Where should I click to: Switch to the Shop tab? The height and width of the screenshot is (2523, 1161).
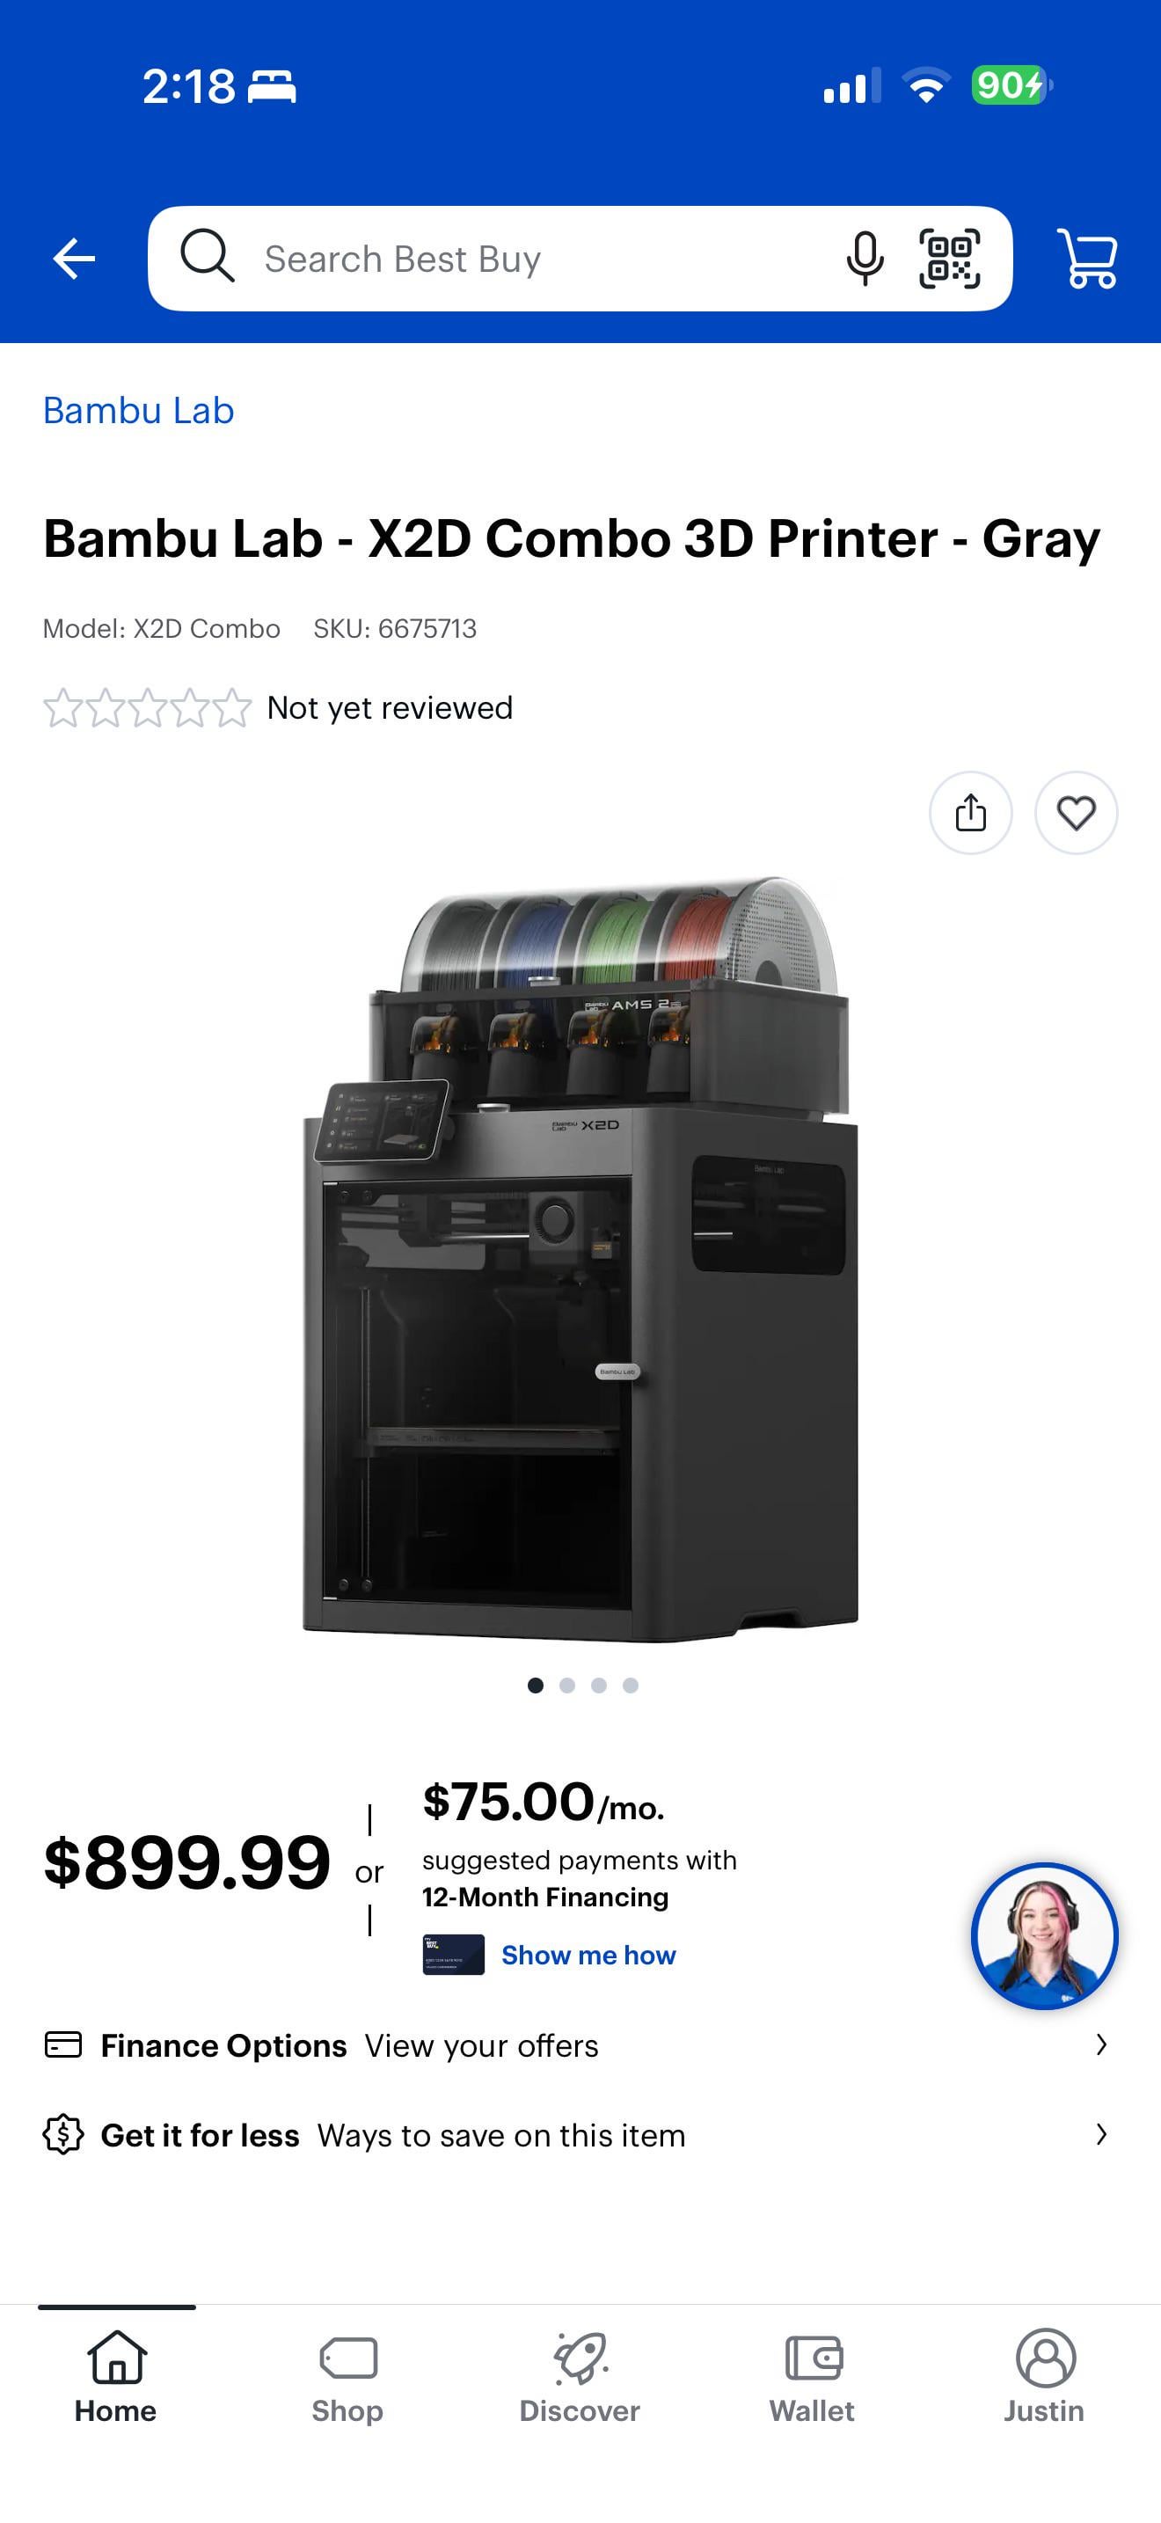[x=347, y=2375]
